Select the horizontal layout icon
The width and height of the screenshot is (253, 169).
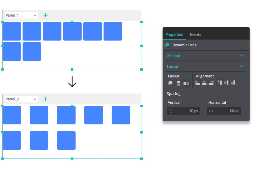point(186,83)
